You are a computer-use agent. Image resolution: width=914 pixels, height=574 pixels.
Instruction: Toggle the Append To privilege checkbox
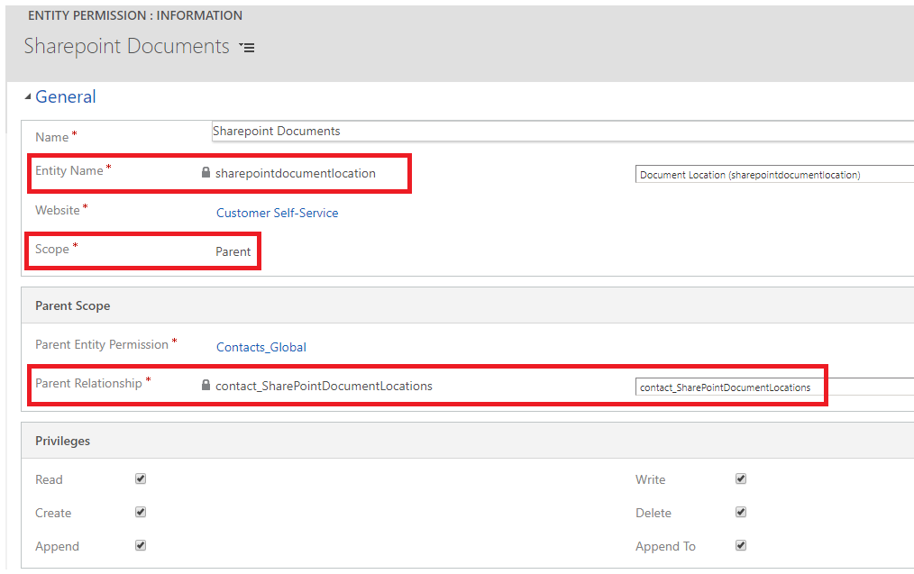[x=741, y=545]
